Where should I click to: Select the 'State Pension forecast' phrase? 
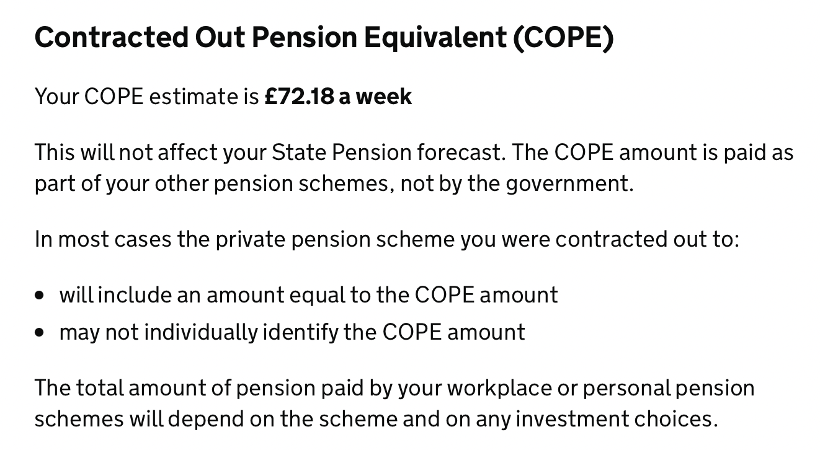coord(387,152)
